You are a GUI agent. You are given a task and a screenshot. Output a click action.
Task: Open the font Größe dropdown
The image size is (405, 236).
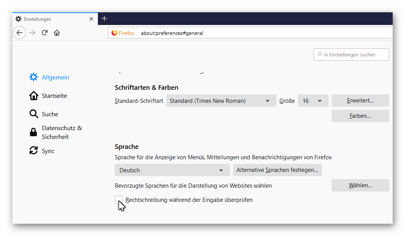click(x=312, y=101)
